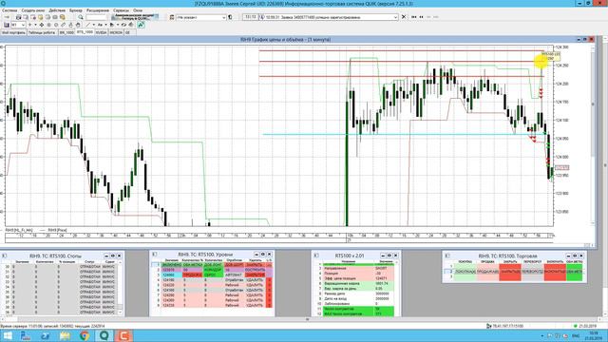The height and width of the screenshot is (342, 608).
Task: Click the ПОКУПКА cell in Торговля row 2
Action: coord(465,272)
